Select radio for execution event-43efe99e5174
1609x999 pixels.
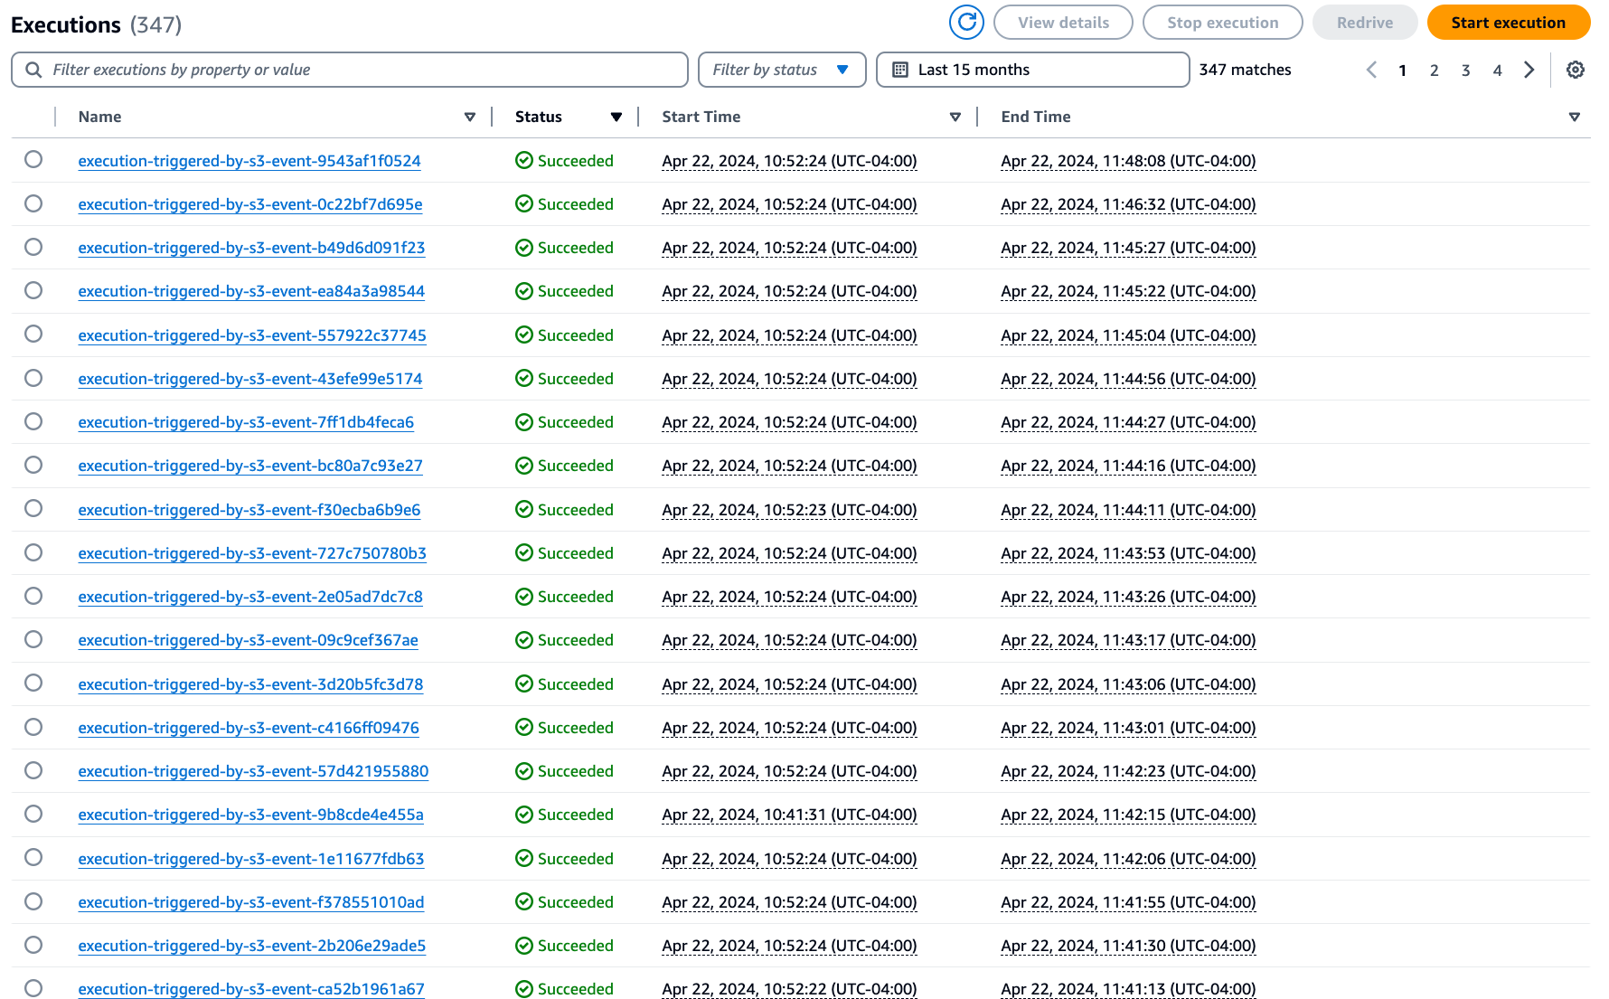click(33, 378)
